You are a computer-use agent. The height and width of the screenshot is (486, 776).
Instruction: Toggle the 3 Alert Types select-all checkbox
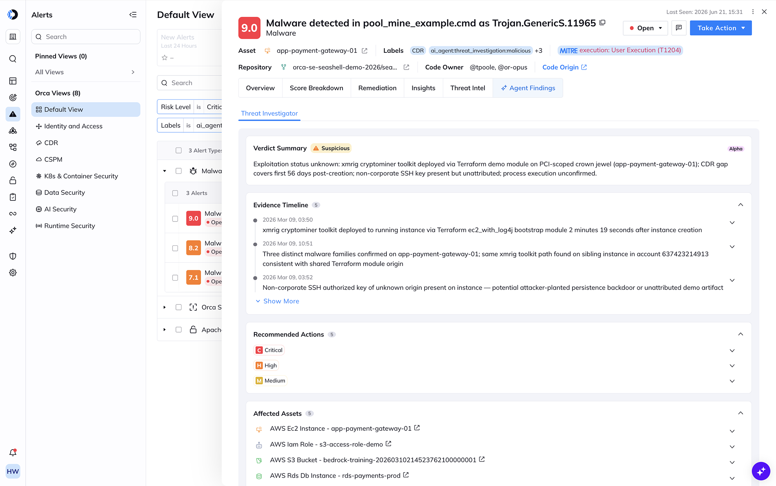click(179, 150)
